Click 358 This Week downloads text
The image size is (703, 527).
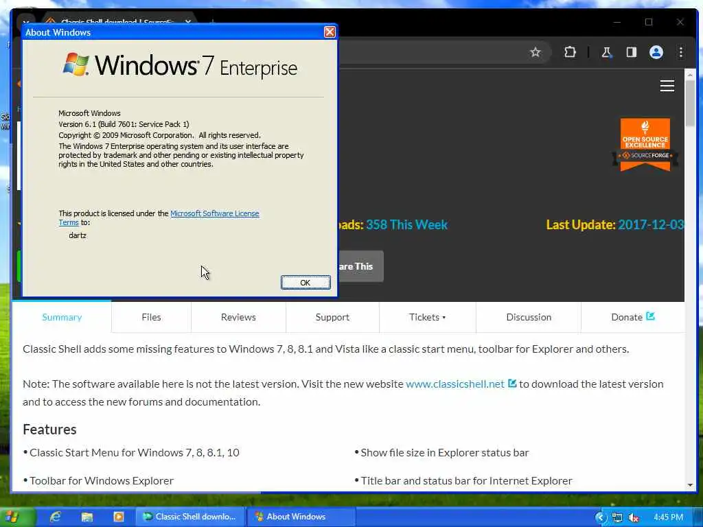pyautogui.click(x=406, y=224)
